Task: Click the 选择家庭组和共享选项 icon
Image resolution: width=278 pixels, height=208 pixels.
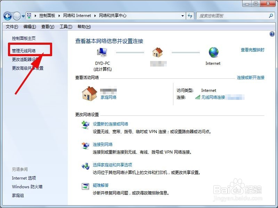Action: coord(85,166)
